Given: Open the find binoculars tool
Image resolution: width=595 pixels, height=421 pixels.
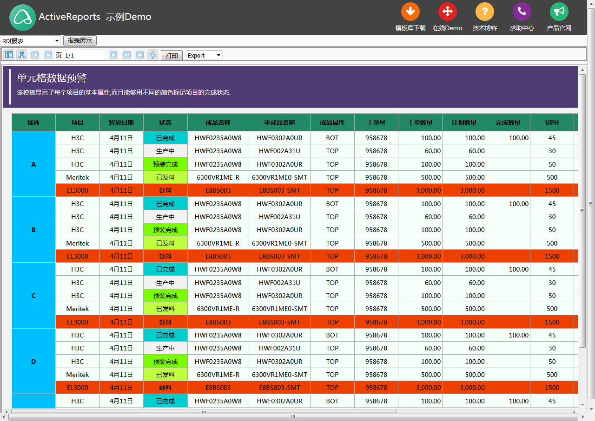Looking at the screenshot, I should point(22,55).
